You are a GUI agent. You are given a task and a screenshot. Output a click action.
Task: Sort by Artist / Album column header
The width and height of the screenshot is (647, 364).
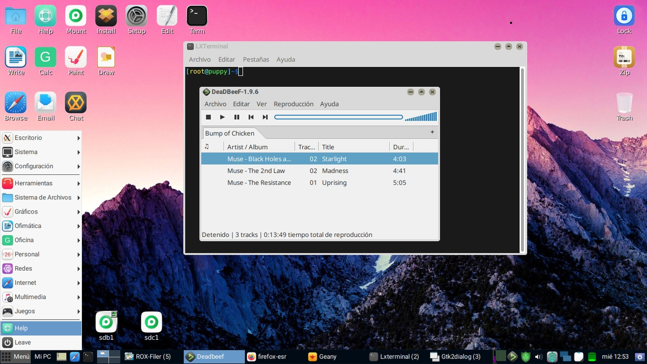pyautogui.click(x=259, y=147)
